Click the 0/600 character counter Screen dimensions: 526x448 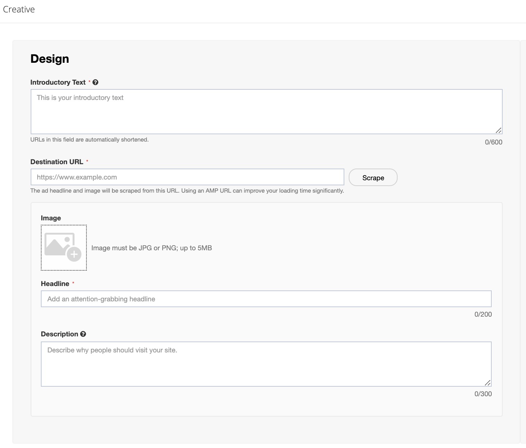[x=493, y=142]
